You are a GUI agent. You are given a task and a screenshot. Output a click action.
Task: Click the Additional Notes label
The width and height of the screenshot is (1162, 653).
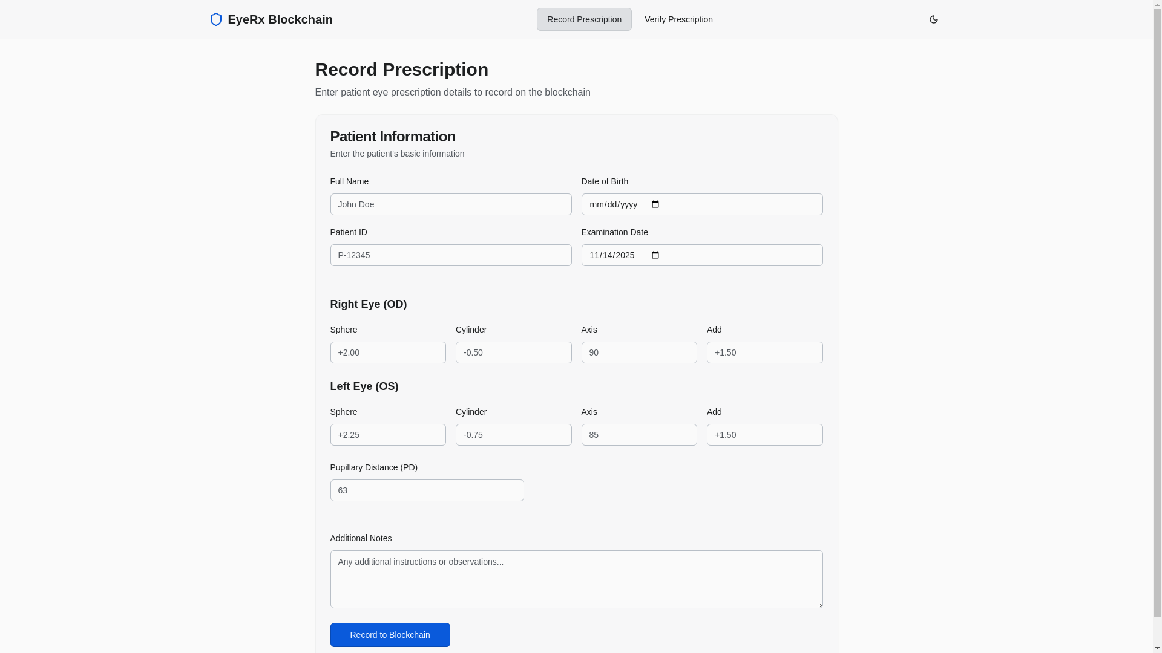361,538
